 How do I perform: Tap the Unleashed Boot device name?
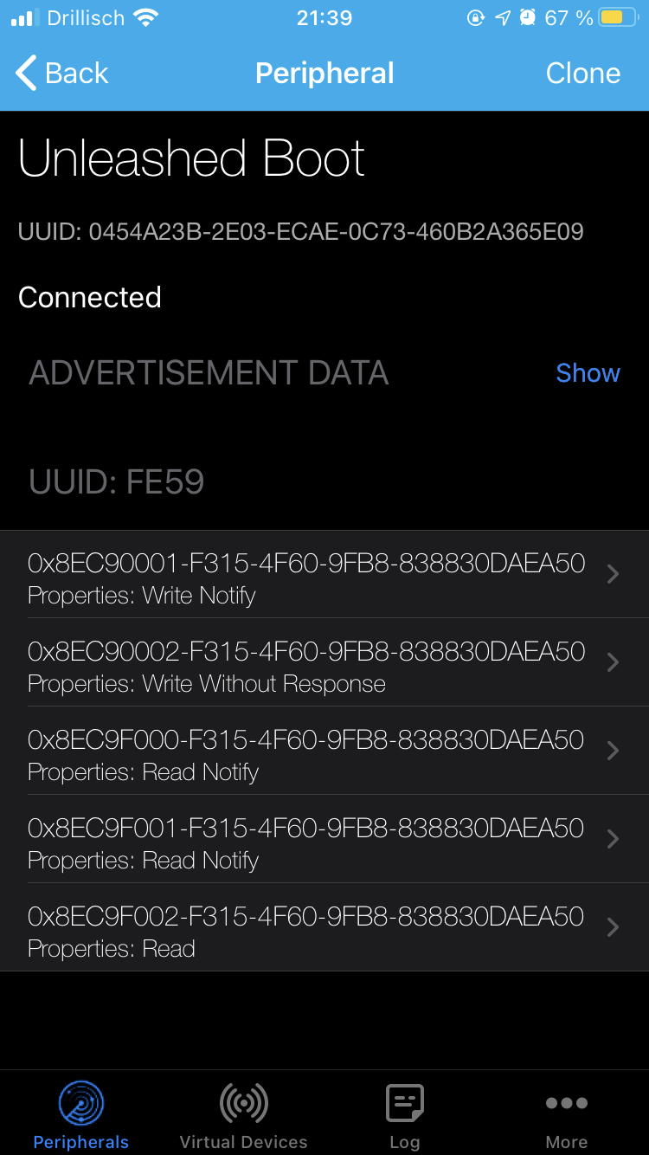click(x=191, y=159)
